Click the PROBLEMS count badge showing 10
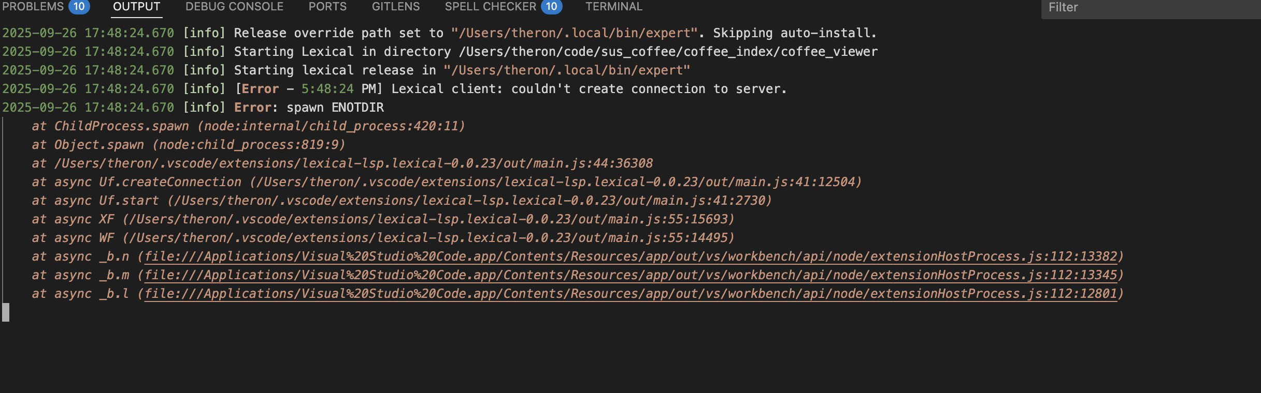1261x393 pixels. [x=79, y=7]
